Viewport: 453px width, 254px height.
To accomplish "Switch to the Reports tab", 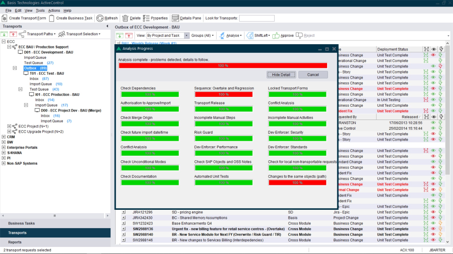I will 55,242.
